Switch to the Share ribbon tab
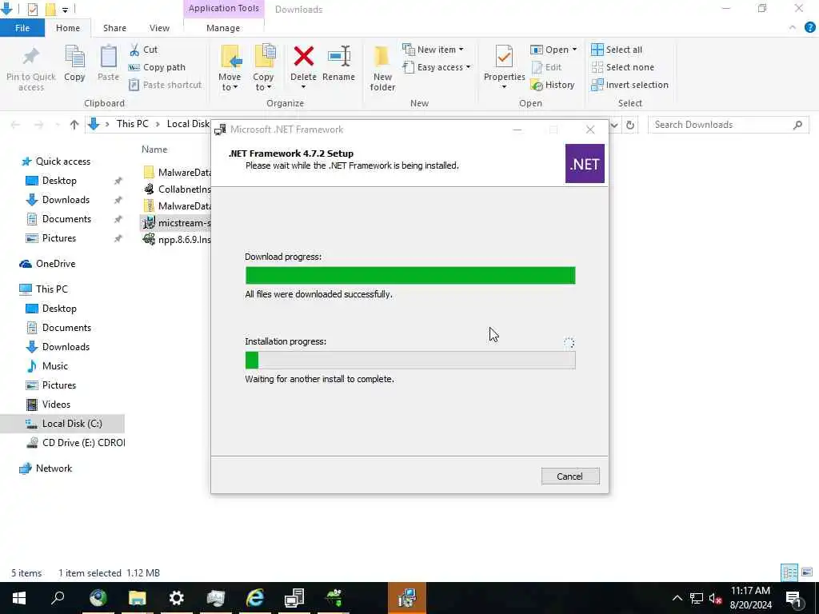This screenshot has width=819, height=614. 114,28
